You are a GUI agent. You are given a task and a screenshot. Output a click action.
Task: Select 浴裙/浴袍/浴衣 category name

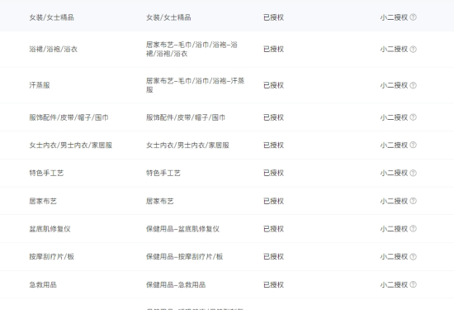[54, 49]
